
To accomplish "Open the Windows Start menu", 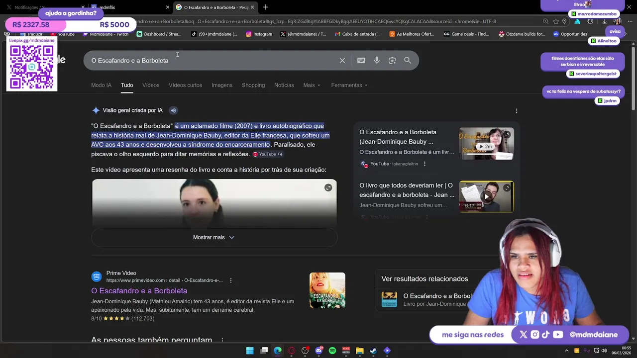I will coord(250,351).
